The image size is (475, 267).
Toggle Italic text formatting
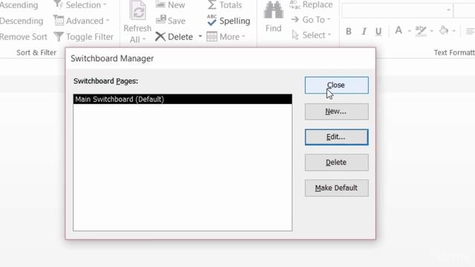[364, 31]
